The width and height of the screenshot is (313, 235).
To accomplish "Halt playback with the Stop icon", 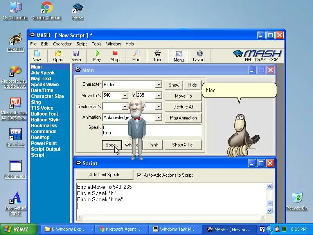I will click(x=115, y=56).
